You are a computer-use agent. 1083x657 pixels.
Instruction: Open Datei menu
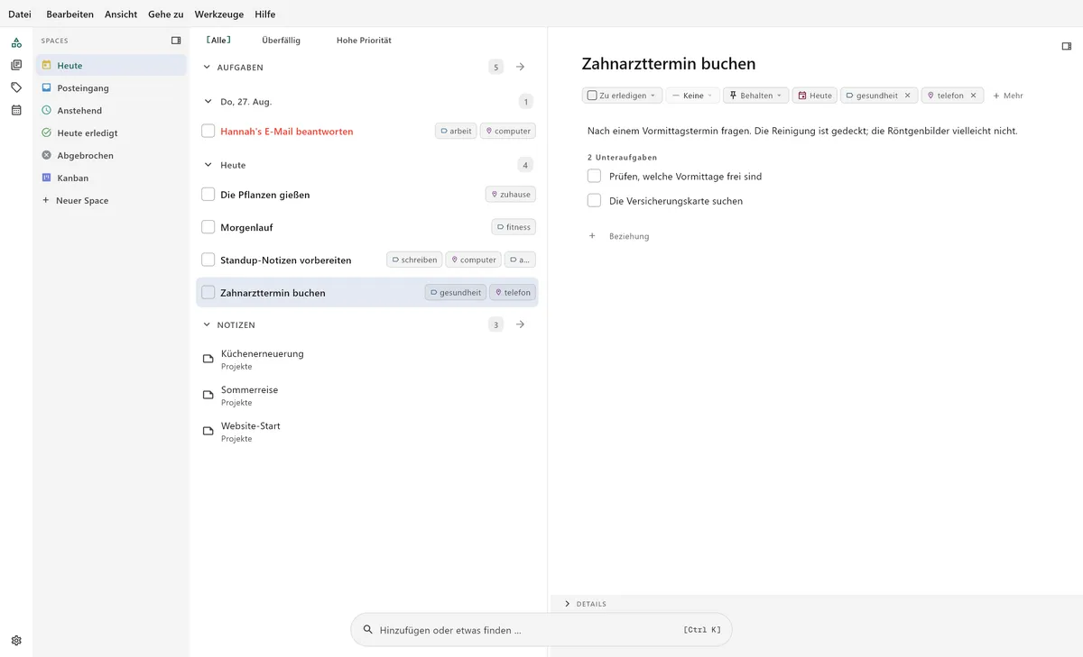pyautogui.click(x=20, y=14)
